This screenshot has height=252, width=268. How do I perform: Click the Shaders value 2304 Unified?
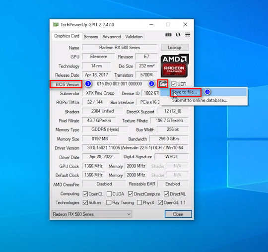(102, 111)
